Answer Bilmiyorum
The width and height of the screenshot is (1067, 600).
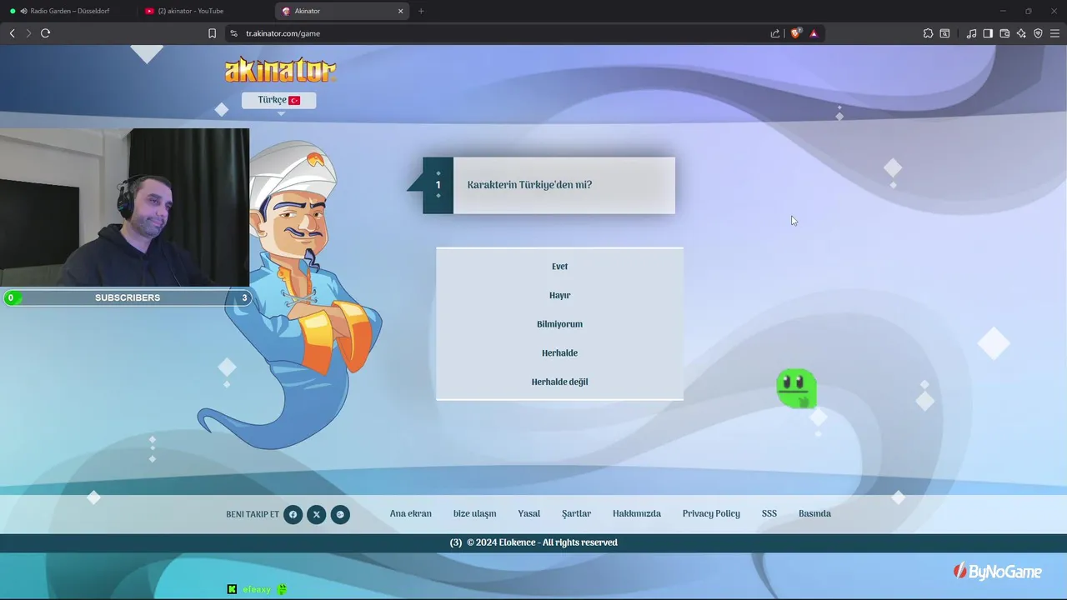(x=559, y=324)
